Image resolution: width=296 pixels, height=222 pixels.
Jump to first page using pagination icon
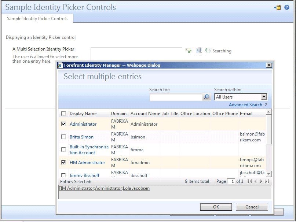click(249, 181)
